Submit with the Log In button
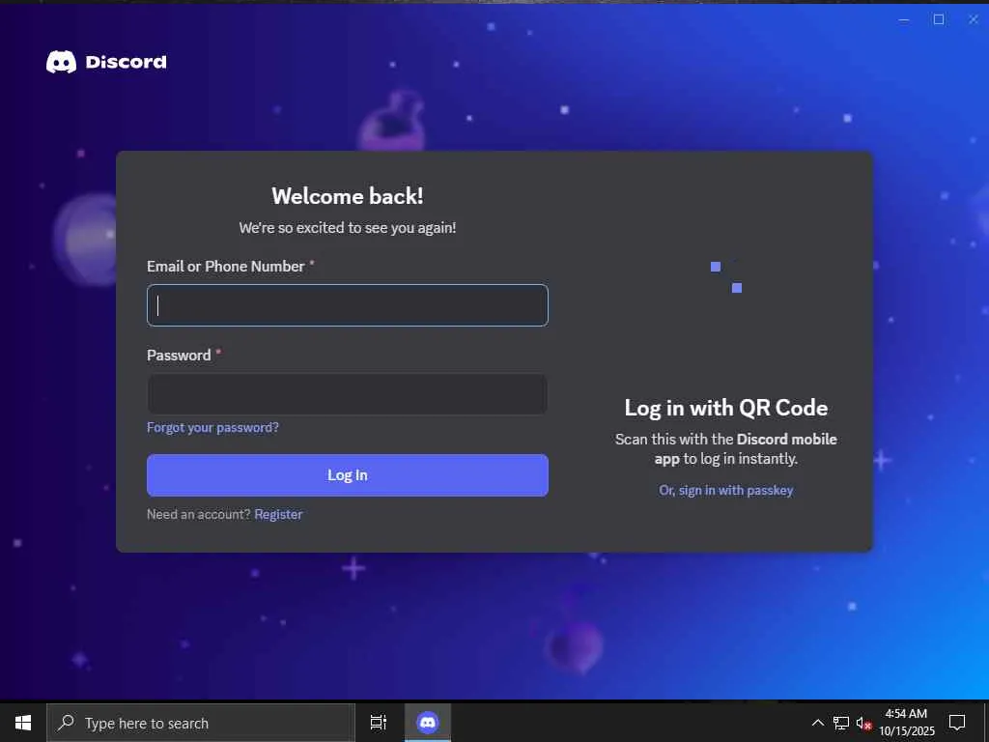 pyautogui.click(x=348, y=475)
